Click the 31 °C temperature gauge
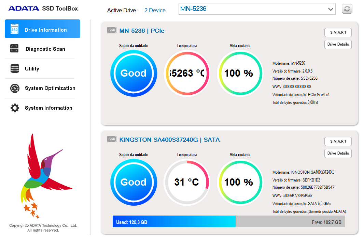The image size is (363, 237). coord(187,182)
